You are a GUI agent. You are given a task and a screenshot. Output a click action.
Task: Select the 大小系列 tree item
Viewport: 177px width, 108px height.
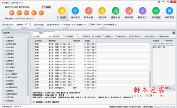[x=11, y=51]
